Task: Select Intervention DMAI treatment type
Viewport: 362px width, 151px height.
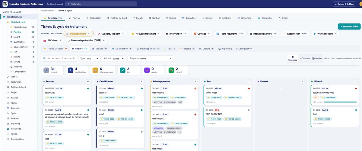Action: [263, 34]
